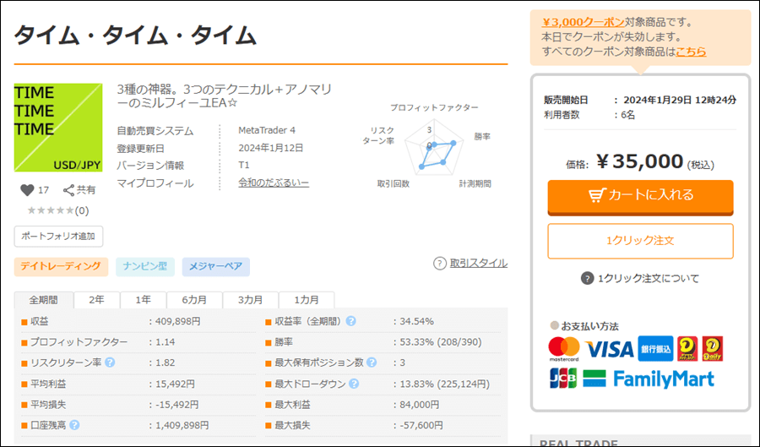Switch to the 6カ月 tab
760x447 pixels.
(193, 301)
